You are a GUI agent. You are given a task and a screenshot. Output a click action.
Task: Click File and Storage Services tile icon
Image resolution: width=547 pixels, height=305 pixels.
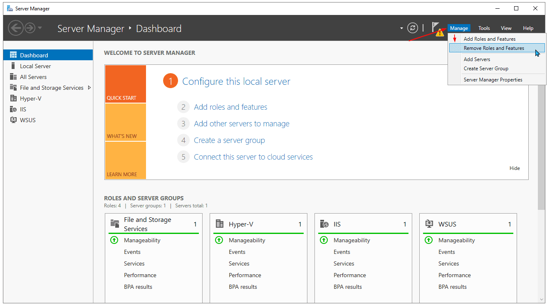tap(115, 224)
